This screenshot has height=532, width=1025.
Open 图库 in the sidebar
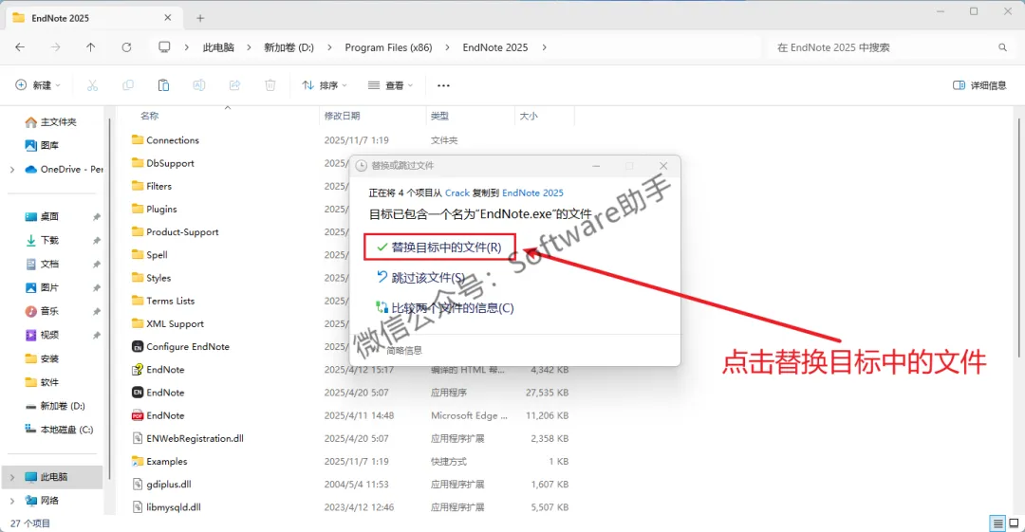pos(42,145)
